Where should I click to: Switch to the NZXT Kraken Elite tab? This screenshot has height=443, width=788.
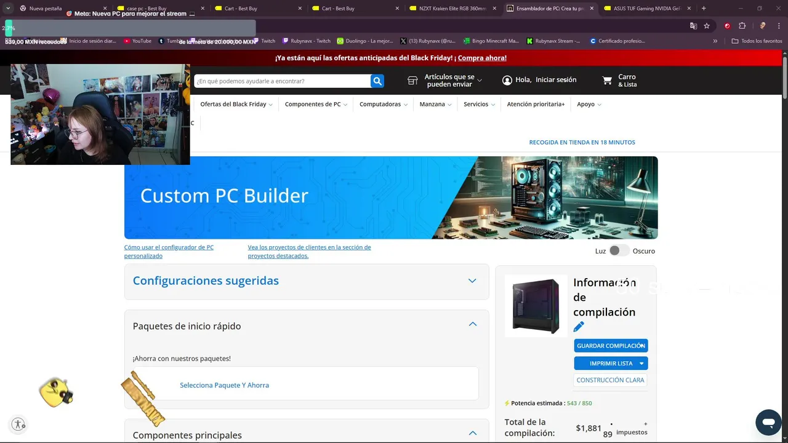click(451, 9)
